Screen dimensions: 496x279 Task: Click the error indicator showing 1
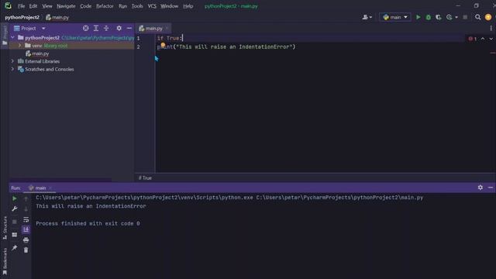(x=473, y=39)
